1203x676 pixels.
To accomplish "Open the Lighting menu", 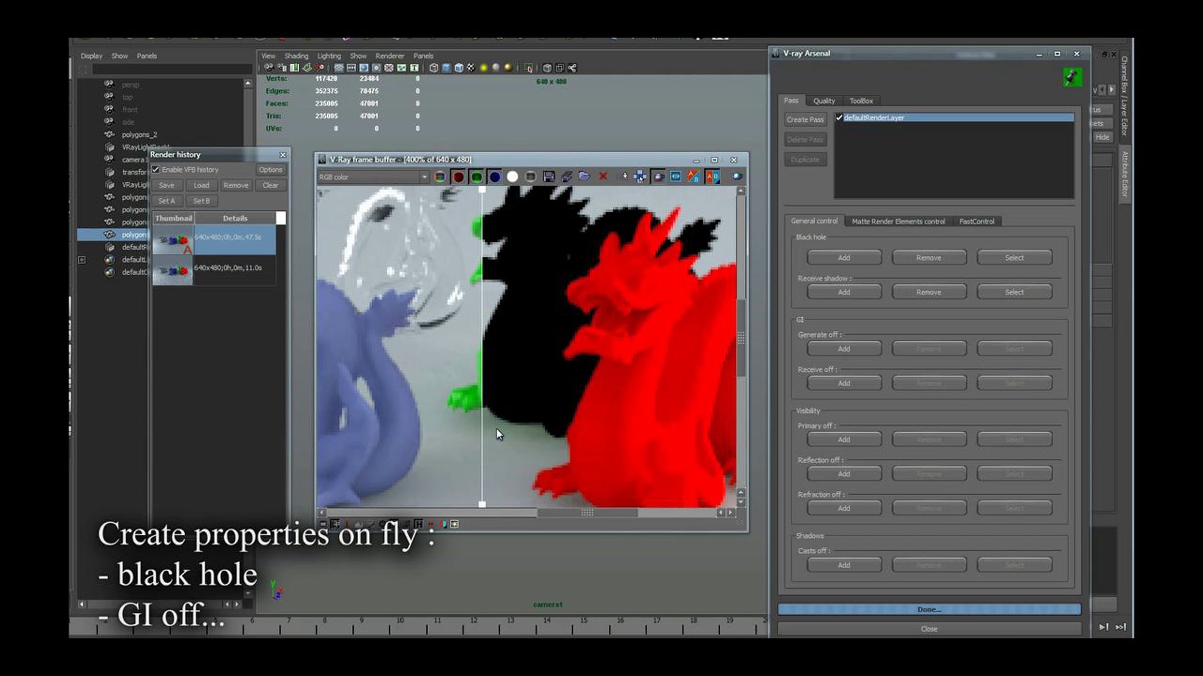I will [329, 56].
